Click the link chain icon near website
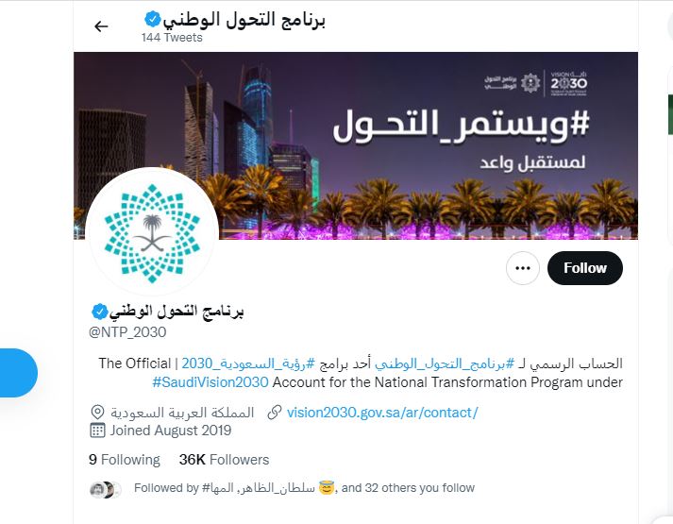Image resolution: width=673 pixels, height=524 pixels. pyautogui.click(x=275, y=413)
